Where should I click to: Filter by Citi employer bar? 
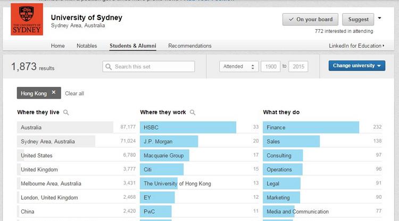(199, 169)
